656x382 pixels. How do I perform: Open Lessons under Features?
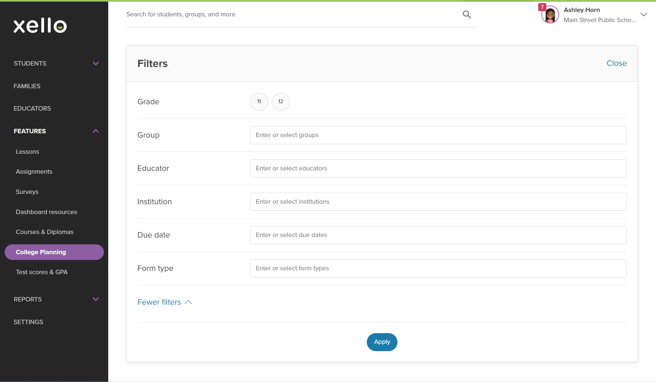[x=27, y=152]
